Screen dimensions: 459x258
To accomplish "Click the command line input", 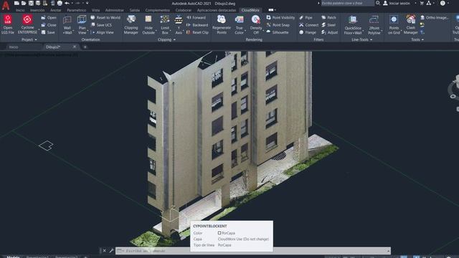I will coord(253,251).
